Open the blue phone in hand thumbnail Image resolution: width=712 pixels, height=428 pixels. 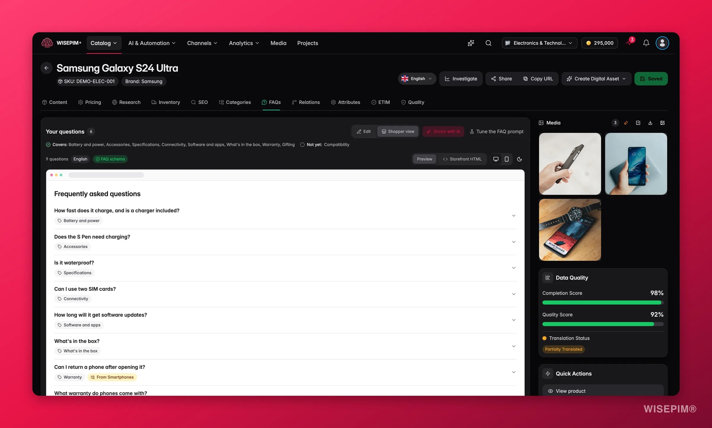pos(636,164)
